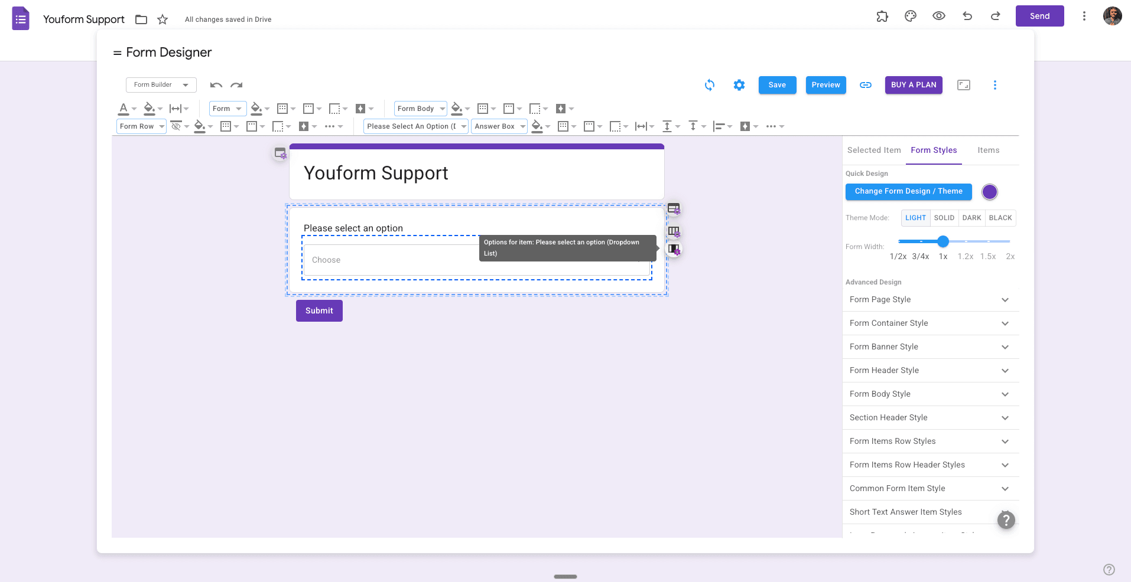The image size is (1131, 582).
Task: Open designer settings gear icon
Action: click(739, 85)
